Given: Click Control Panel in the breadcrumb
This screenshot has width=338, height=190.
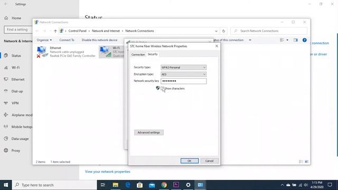Looking at the screenshot, I should [78, 31].
